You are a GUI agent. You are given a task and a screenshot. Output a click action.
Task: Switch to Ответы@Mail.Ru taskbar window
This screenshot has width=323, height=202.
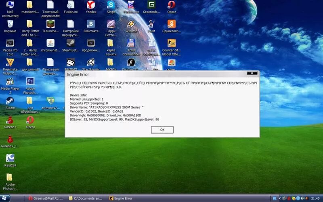click(x=46, y=198)
